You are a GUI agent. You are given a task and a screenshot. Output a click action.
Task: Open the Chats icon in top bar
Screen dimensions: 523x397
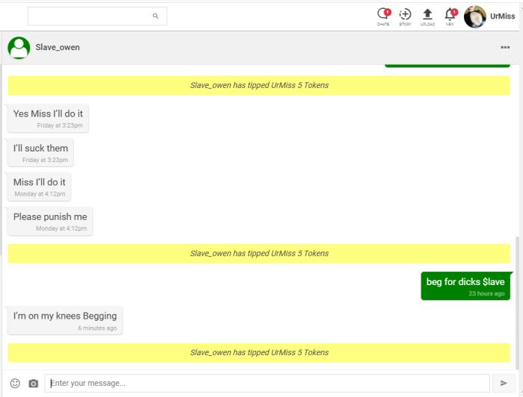pos(383,16)
